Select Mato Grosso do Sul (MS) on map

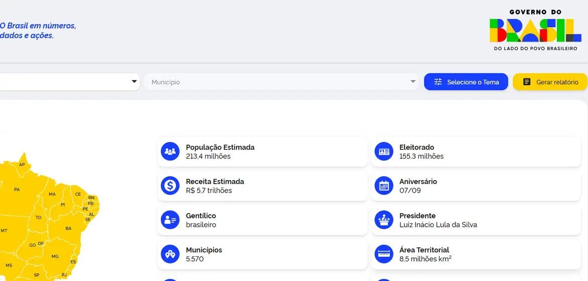coord(9,265)
